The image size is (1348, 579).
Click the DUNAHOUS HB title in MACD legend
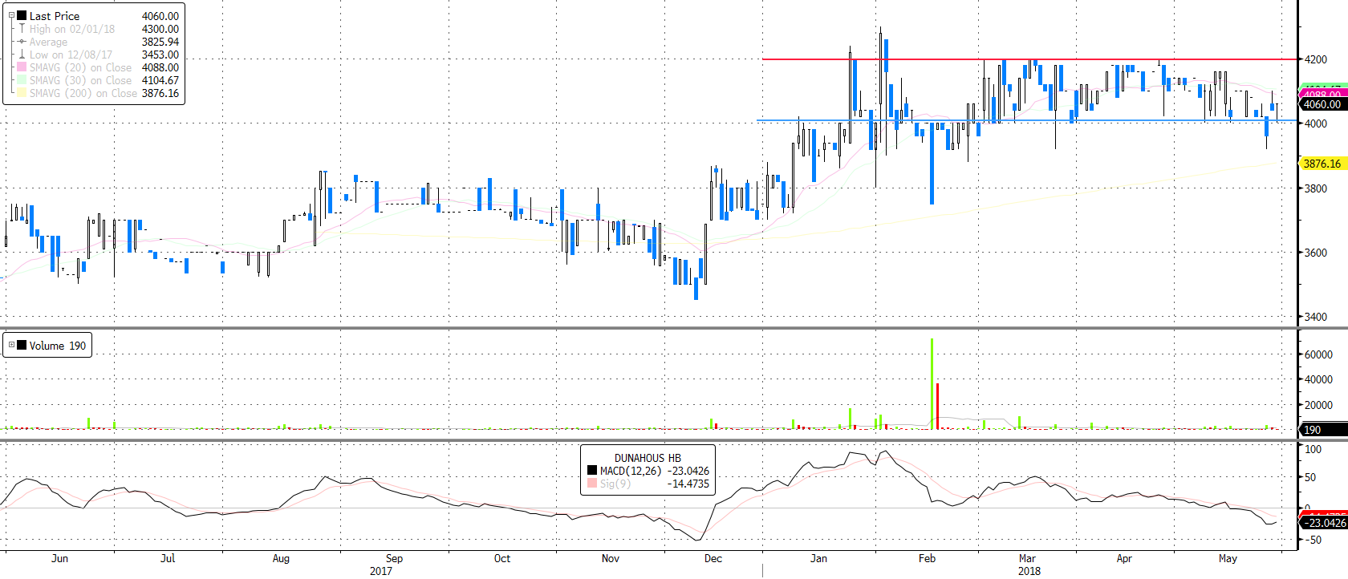tap(648, 458)
